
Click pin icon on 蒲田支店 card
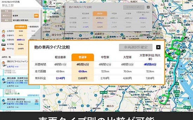4,102
